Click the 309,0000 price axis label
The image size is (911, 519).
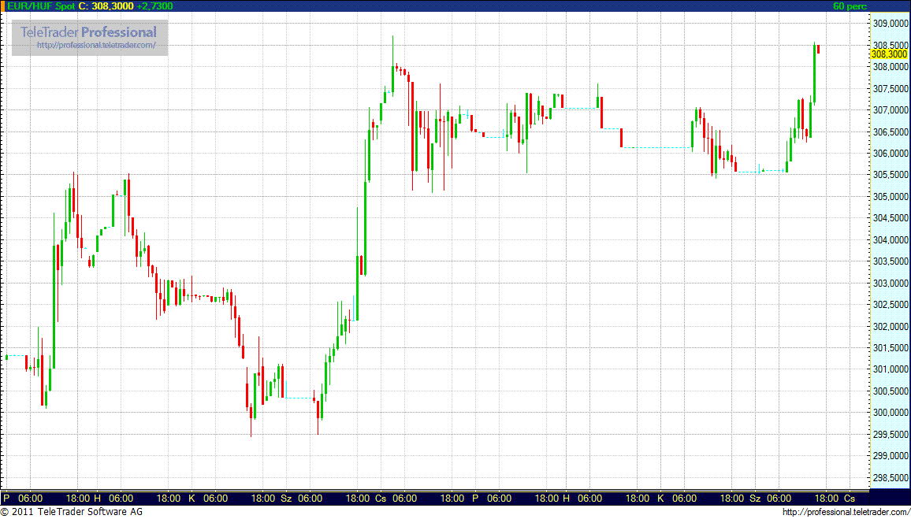coord(888,24)
